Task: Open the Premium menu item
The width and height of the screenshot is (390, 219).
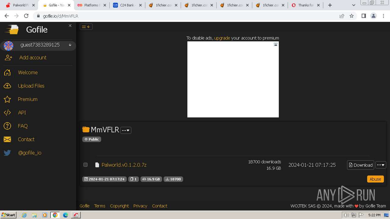Action: [27, 99]
